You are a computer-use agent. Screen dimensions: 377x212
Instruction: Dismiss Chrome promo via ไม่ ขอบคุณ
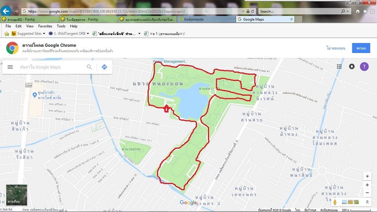(x=336, y=48)
